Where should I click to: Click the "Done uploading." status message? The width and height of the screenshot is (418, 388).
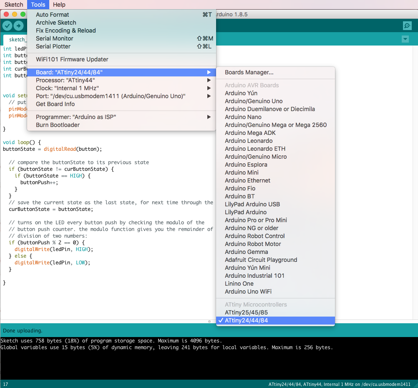click(x=23, y=331)
